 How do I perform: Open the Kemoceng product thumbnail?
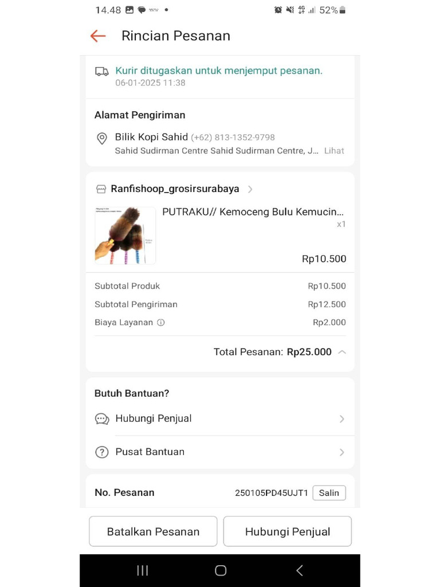[125, 236]
